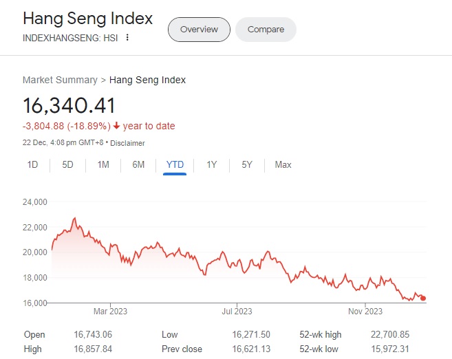This screenshot has height=359, width=452.
Task: Click the Disclaimer link
Action: click(129, 142)
